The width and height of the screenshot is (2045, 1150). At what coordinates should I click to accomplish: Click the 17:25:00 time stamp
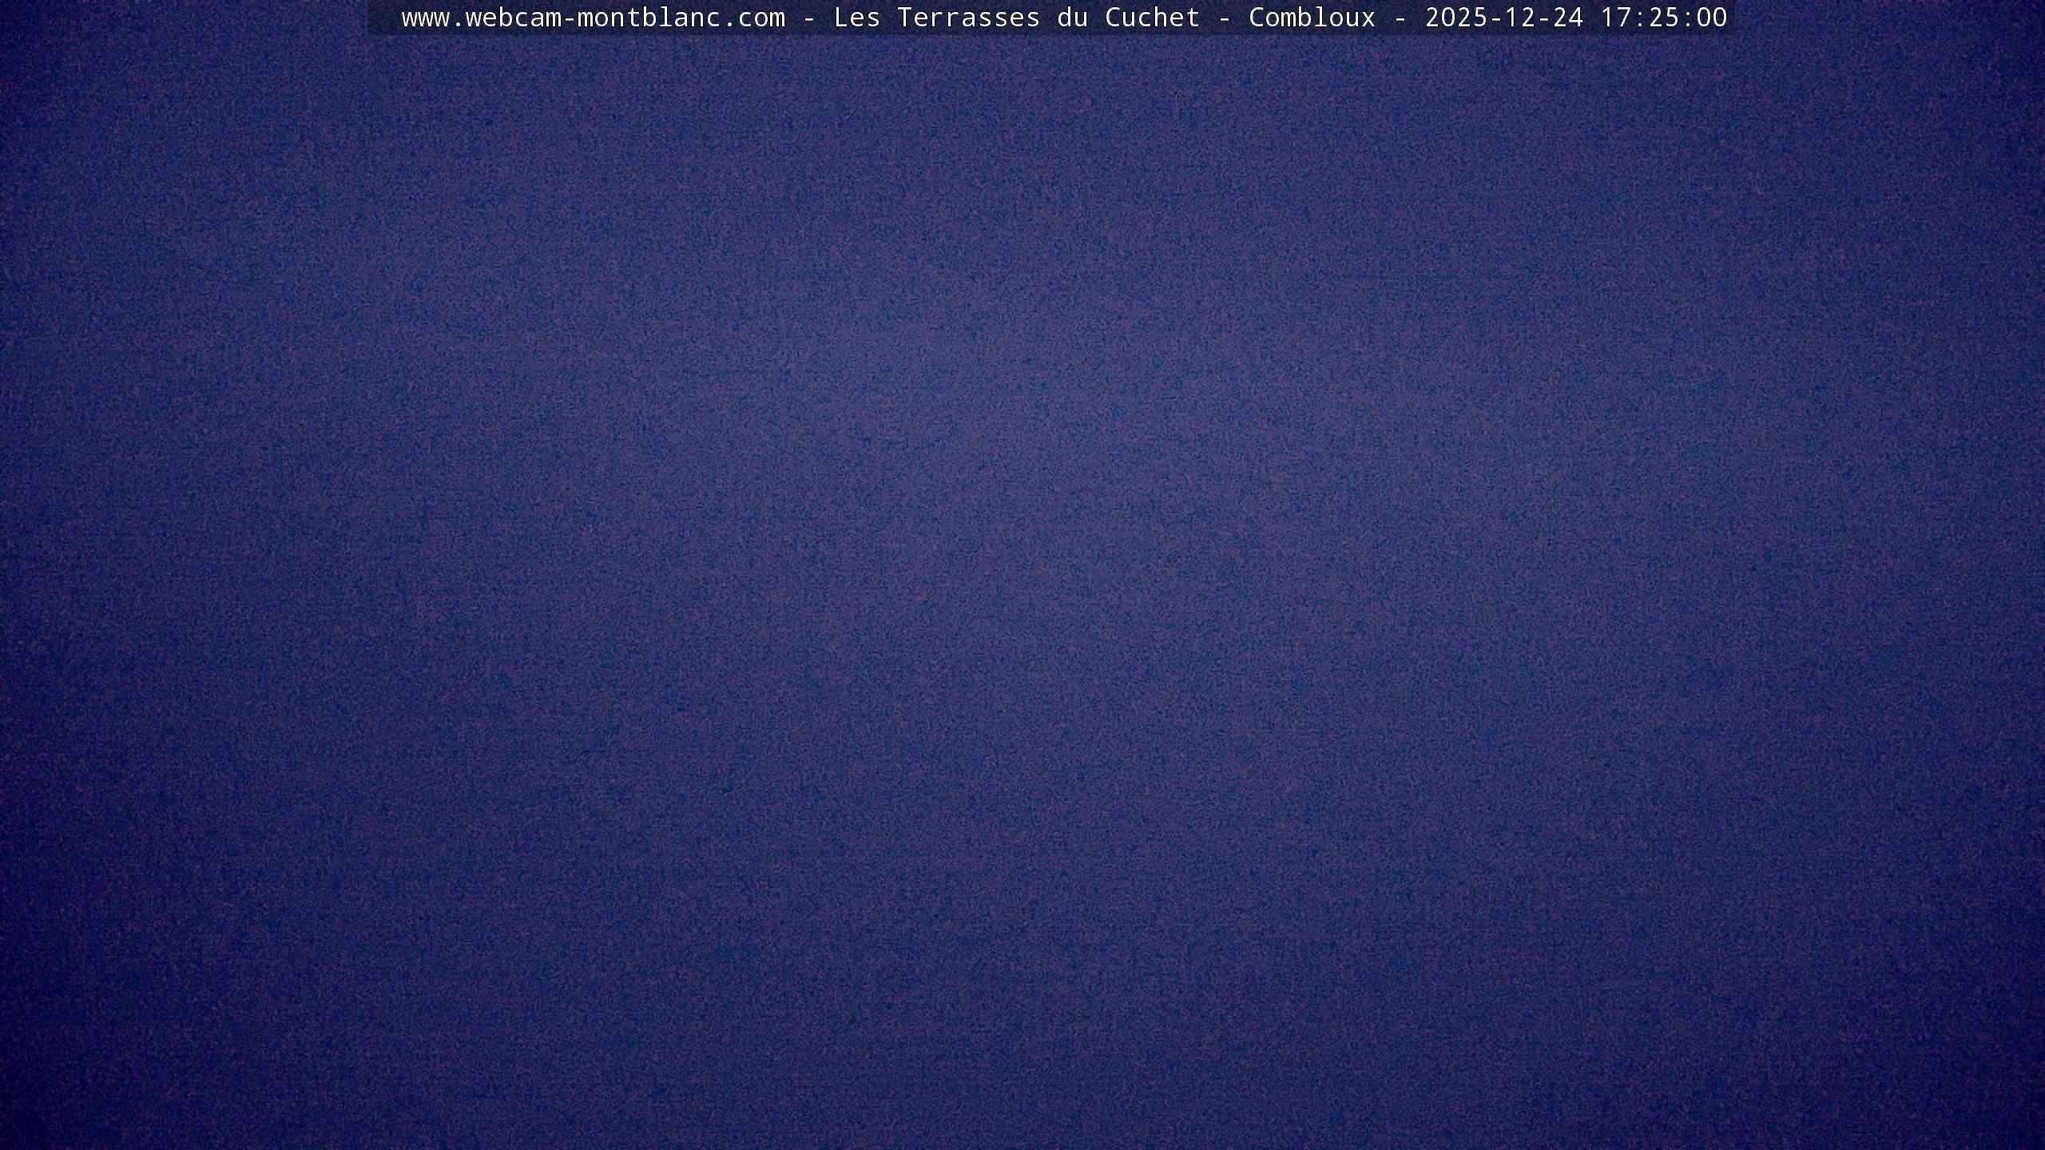click(1663, 18)
